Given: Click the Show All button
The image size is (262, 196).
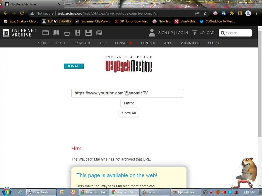Looking at the screenshot, I should (x=129, y=113).
